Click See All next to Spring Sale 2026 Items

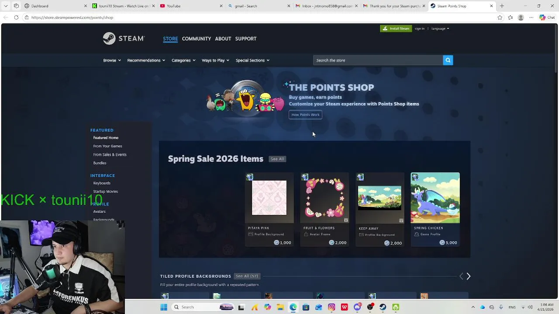click(277, 159)
